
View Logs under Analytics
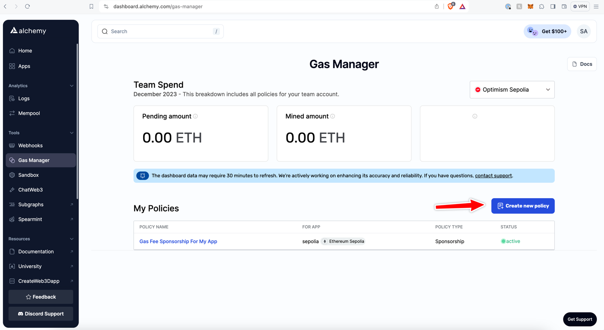[24, 98]
